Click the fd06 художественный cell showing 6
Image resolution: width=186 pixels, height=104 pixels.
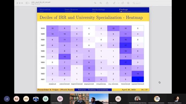138,51
